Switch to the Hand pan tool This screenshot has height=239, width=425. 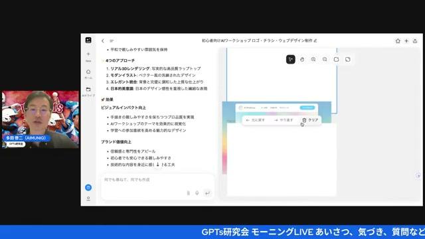[302, 59]
